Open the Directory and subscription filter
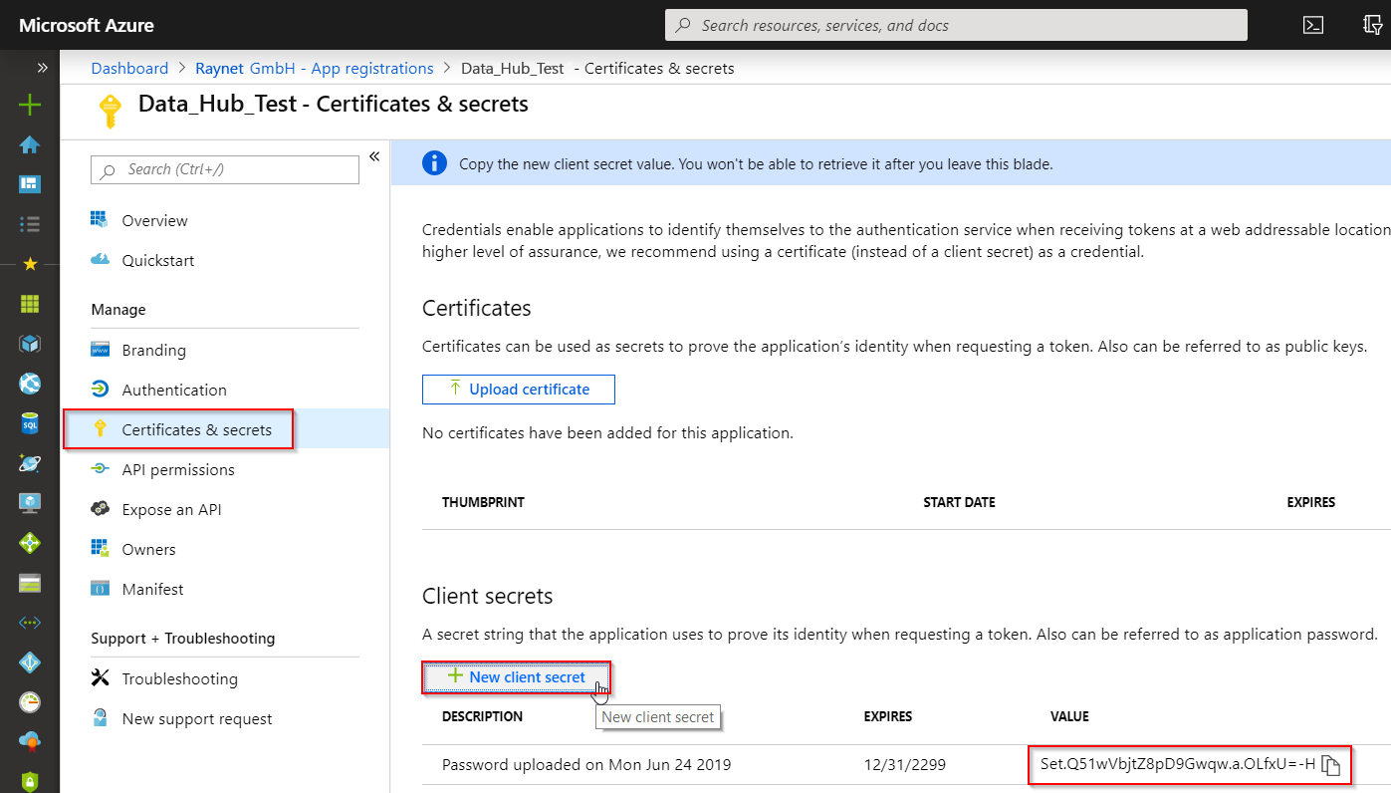 pos(1374,25)
